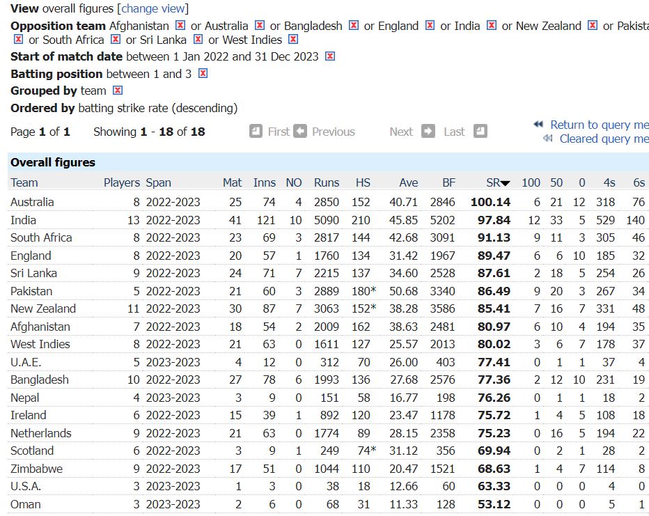The image size is (649, 516).
Task: Sort table by Team column header
Action: 24,182
